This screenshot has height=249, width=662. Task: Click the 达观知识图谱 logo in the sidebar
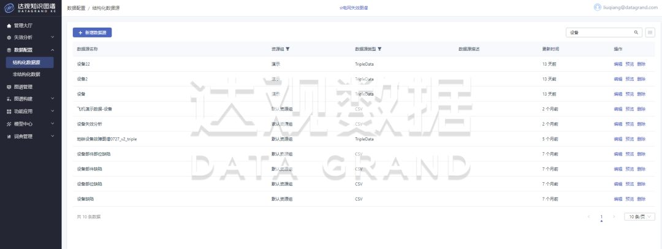[x=31, y=8]
